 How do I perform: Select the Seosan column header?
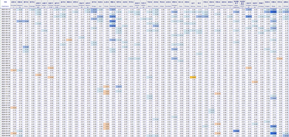tap(125, 4)
